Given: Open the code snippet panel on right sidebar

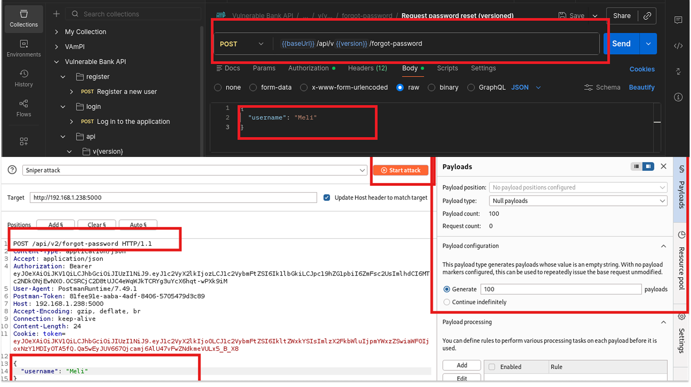Looking at the screenshot, I should pyautogui.click(x=678, y=46).
